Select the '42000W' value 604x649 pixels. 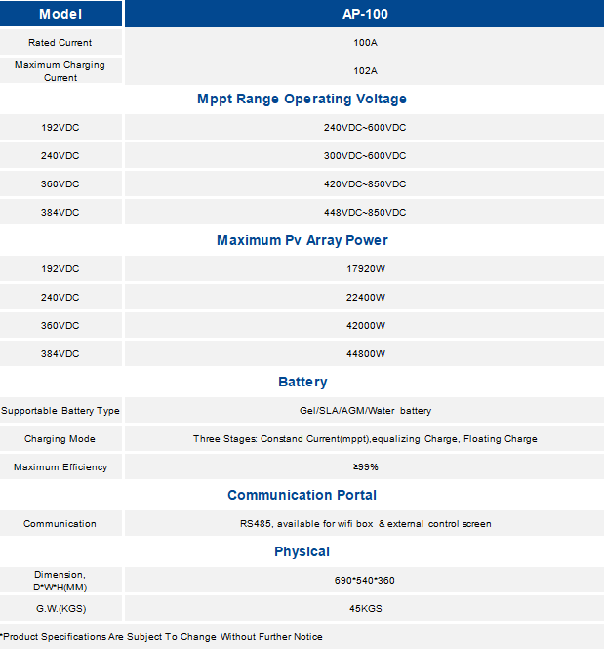pyautogui.click(x=366, y=326)
